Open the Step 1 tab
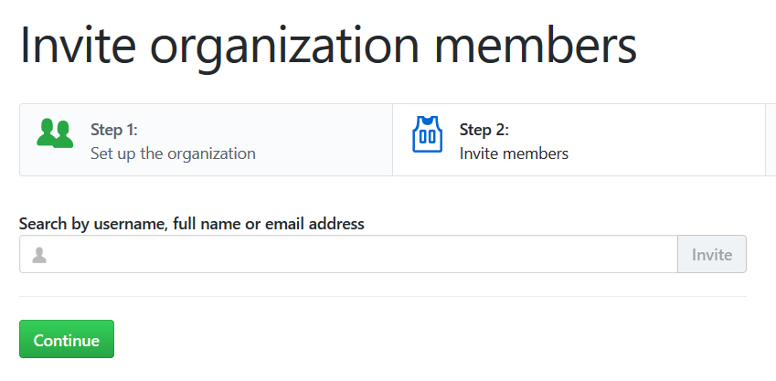Image resolution: width=776 pixels, height=381 pixels. 206,140
